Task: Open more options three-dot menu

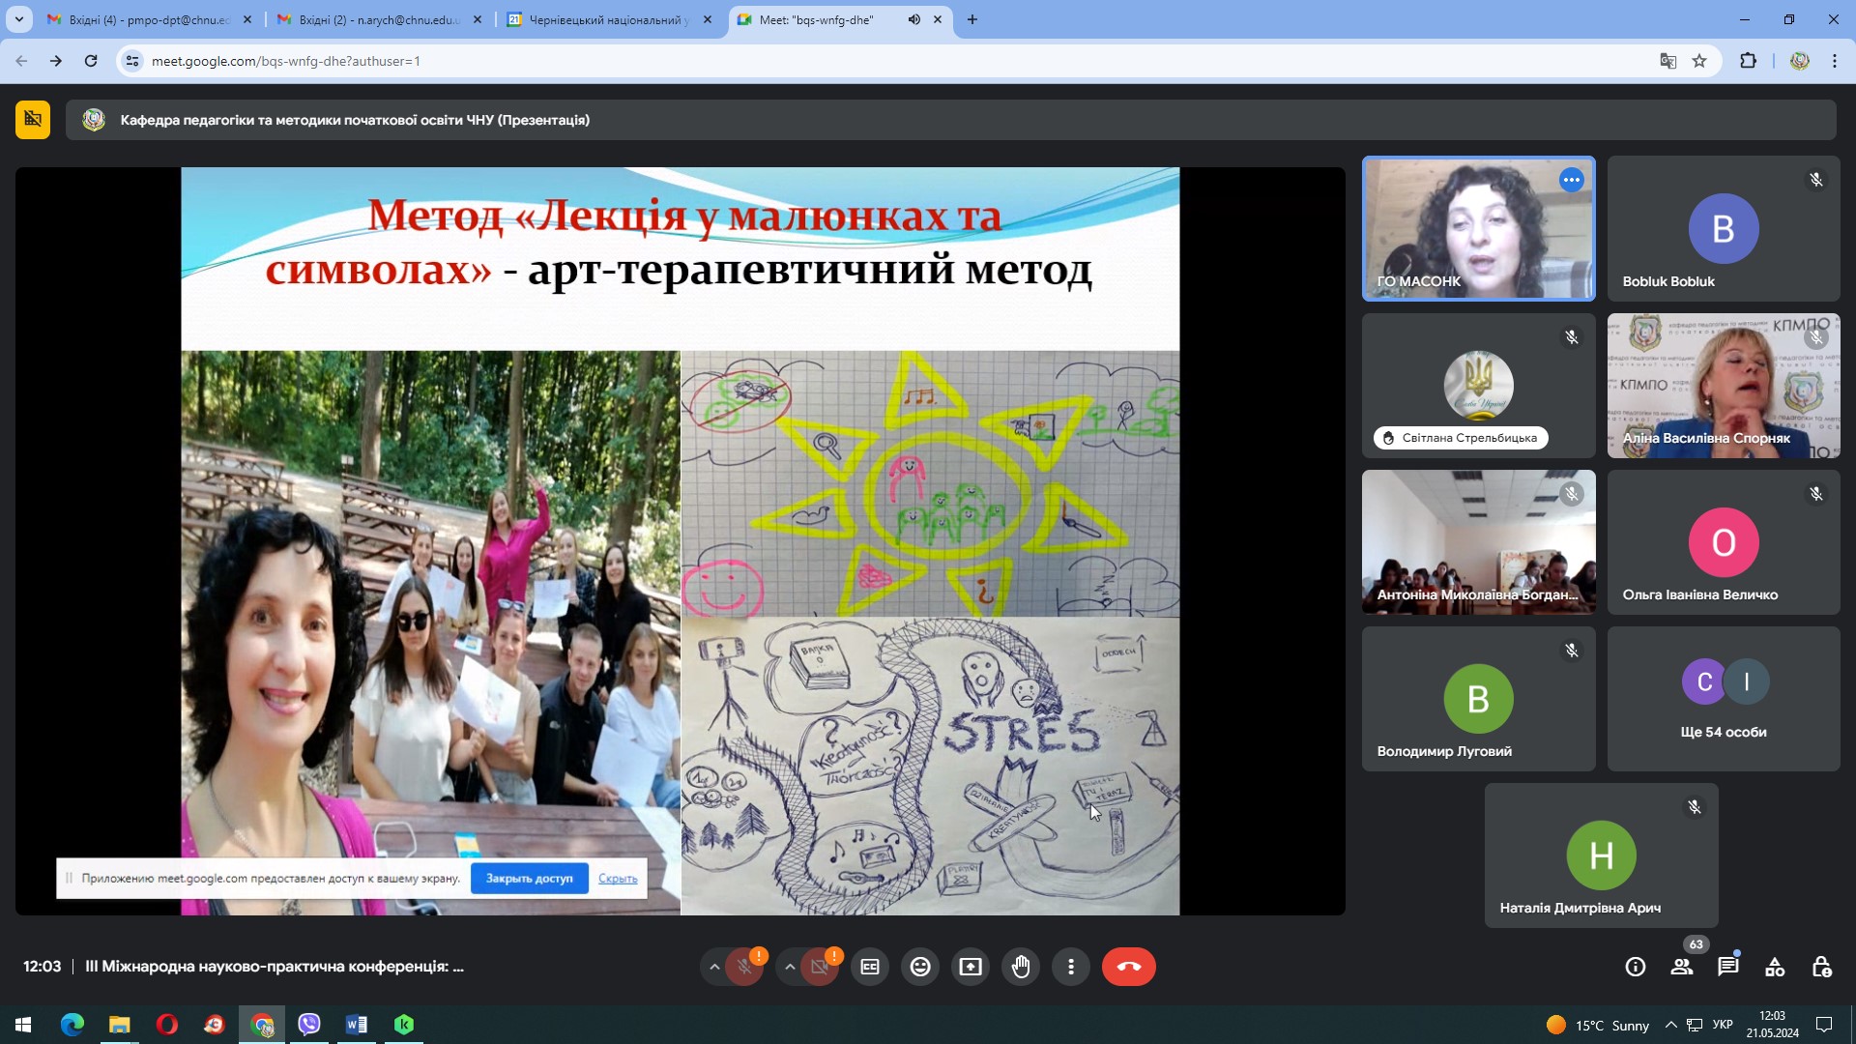Action: tap(1071, 967)
